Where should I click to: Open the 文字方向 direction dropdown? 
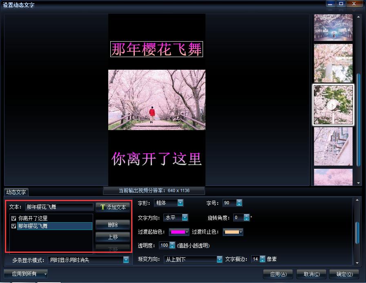[185, 217]
